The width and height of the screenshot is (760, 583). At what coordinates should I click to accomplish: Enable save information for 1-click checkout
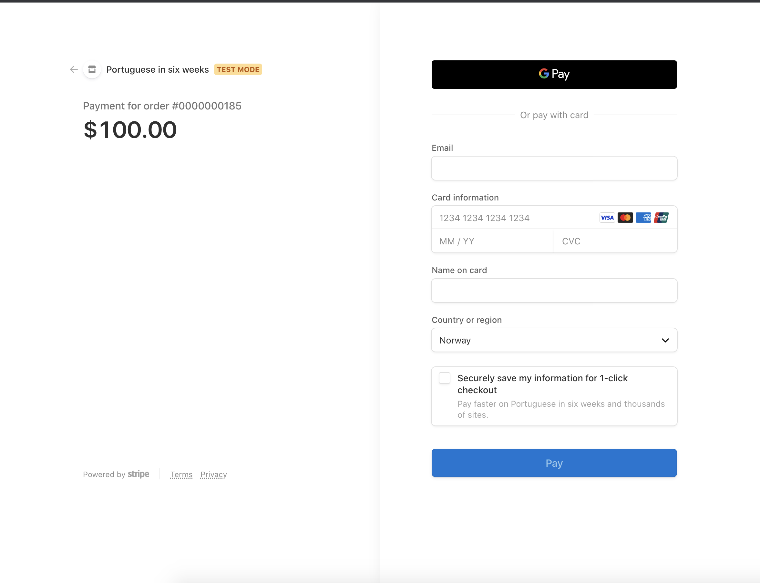[x=445, y=378]
